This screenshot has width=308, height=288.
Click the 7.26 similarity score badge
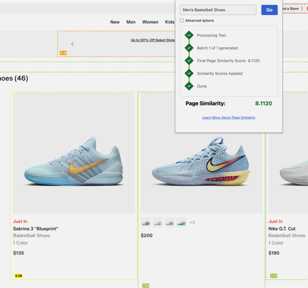pos(146,286)
